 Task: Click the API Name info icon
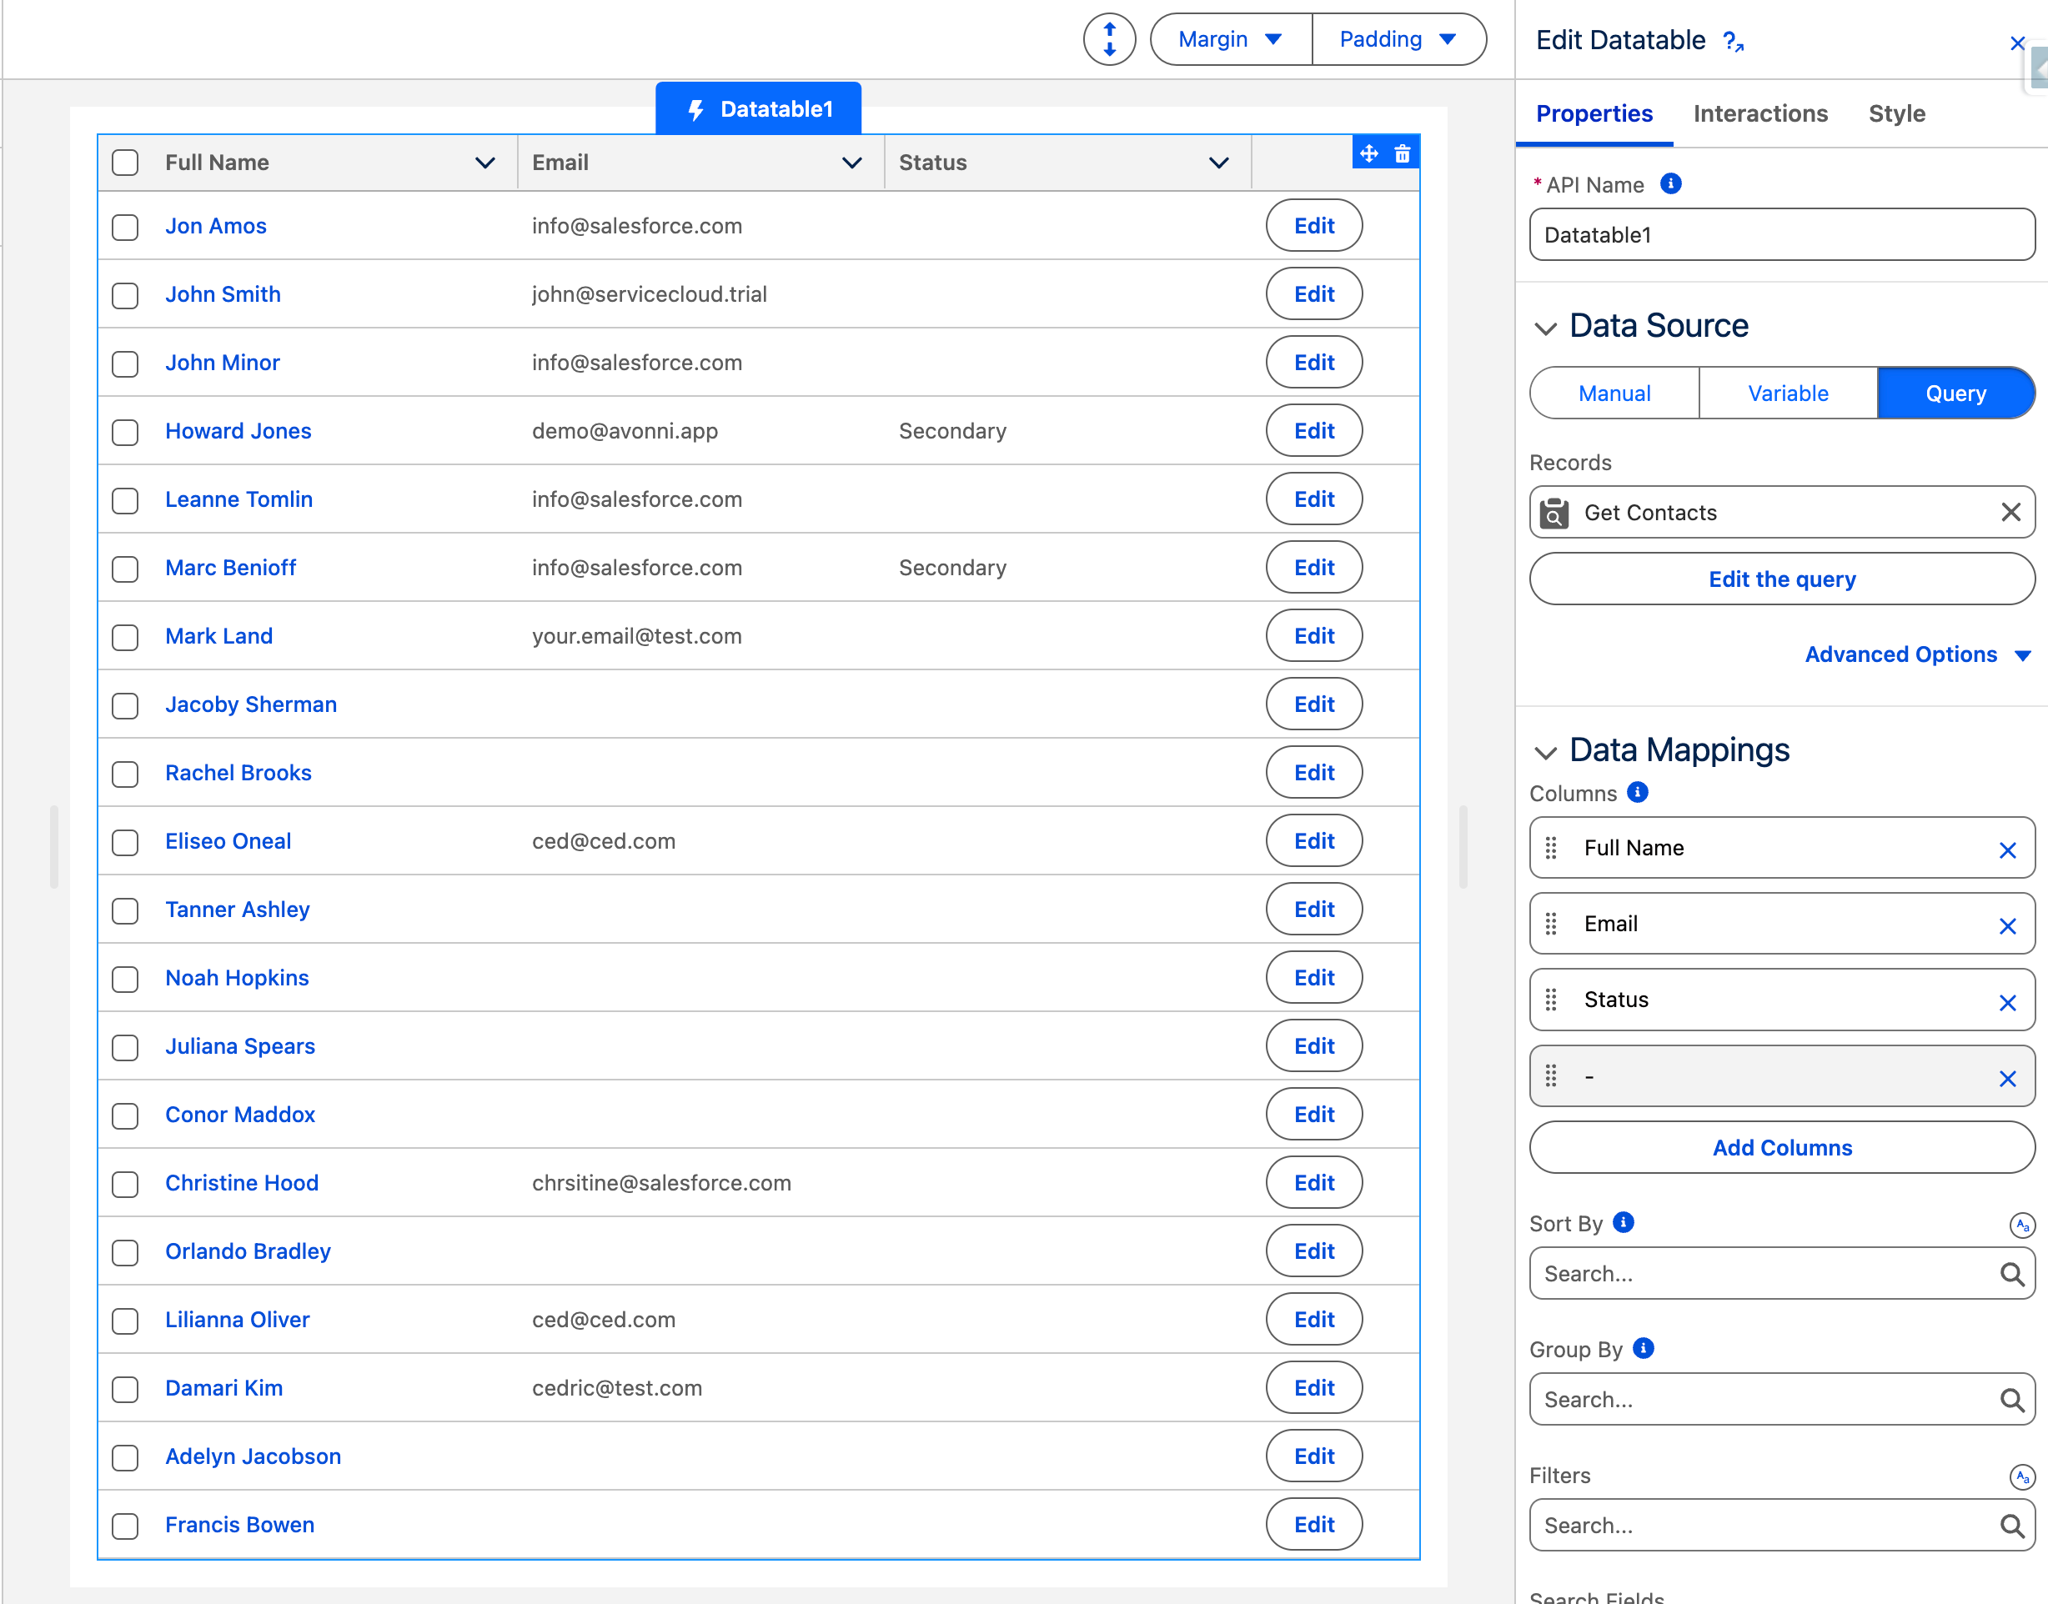1669,184
